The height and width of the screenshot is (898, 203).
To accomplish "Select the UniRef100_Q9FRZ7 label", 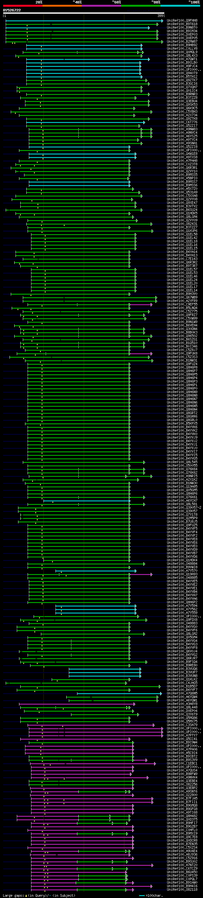I will [x=182, y=315].
